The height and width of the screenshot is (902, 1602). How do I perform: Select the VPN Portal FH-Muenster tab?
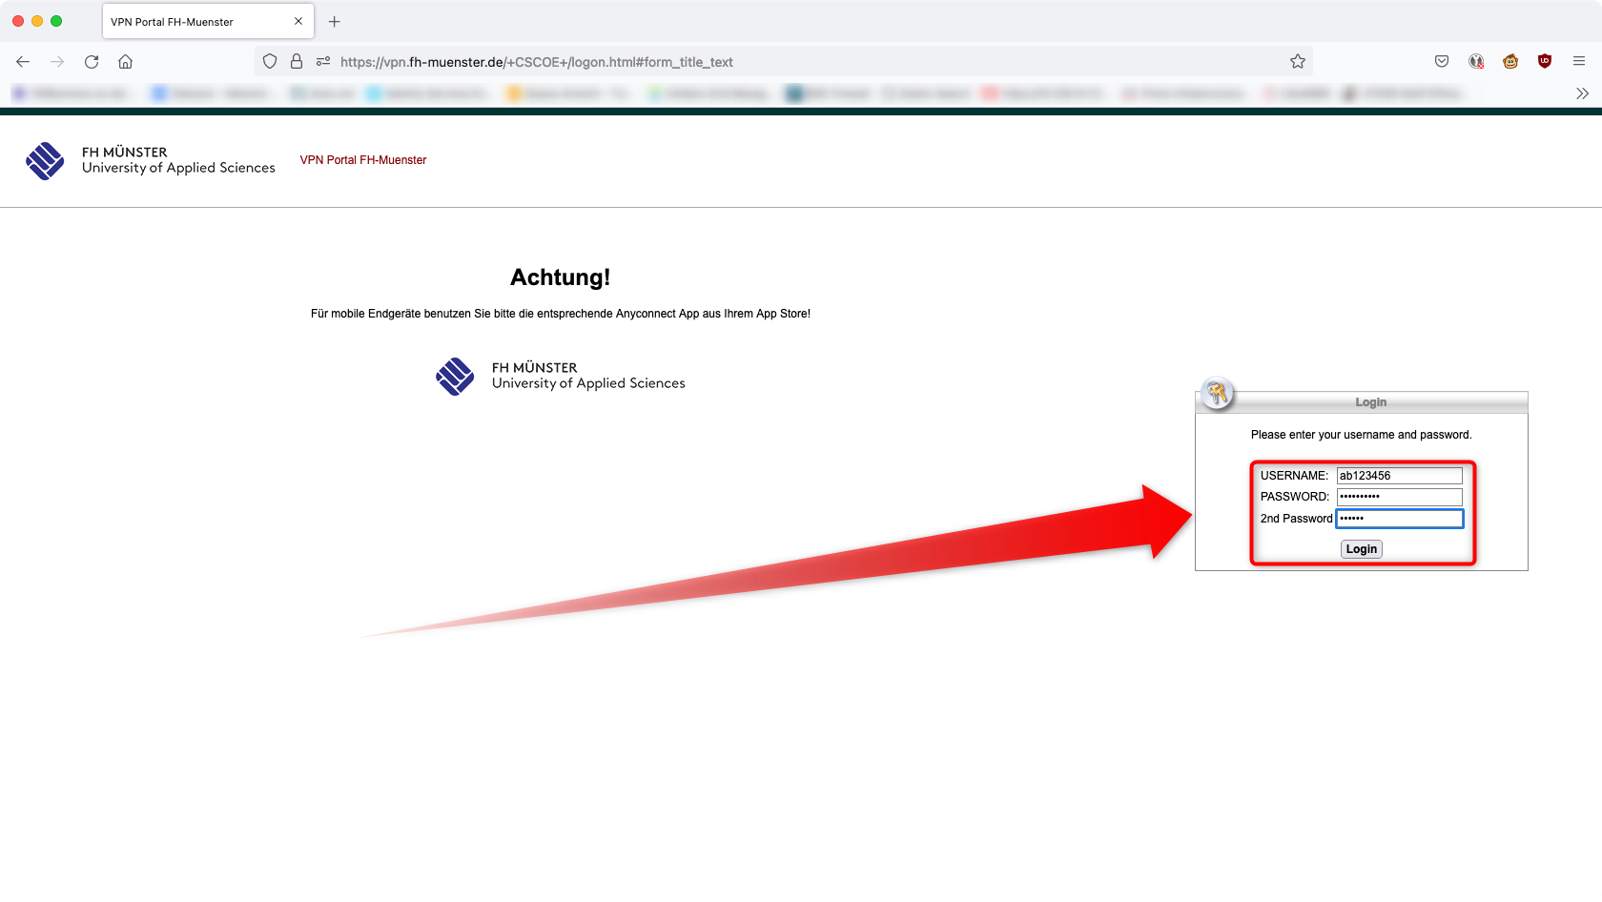(208, 22)
